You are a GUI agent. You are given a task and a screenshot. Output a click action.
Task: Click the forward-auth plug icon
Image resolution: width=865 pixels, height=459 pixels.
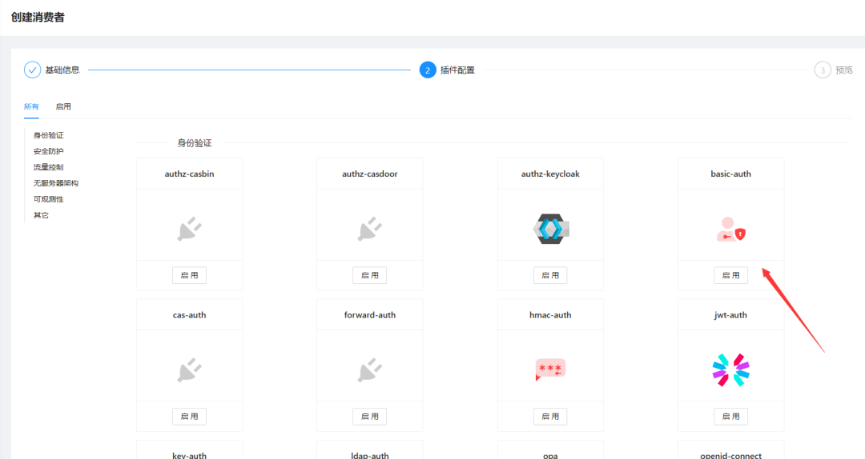coord(369,369)
